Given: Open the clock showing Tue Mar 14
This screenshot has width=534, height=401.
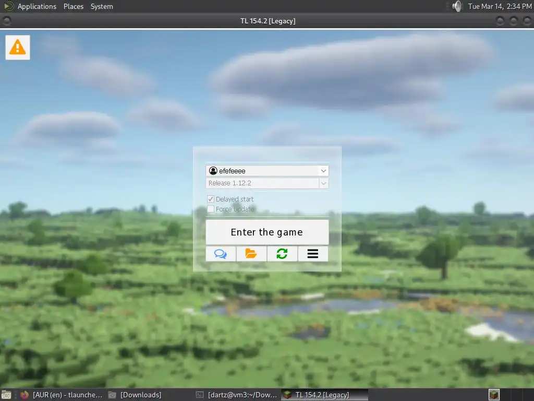Looking at the screenshot, I should (x=500, y=6).
